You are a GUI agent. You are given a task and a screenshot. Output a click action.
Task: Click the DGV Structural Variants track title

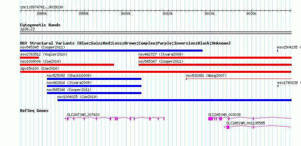click(125, 43)
